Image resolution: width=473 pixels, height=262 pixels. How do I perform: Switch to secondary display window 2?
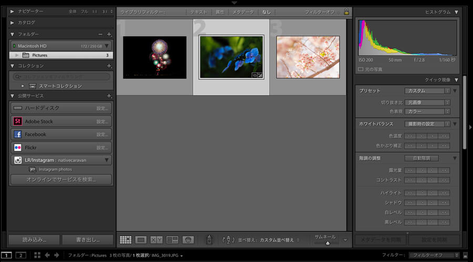coord(20,255)
